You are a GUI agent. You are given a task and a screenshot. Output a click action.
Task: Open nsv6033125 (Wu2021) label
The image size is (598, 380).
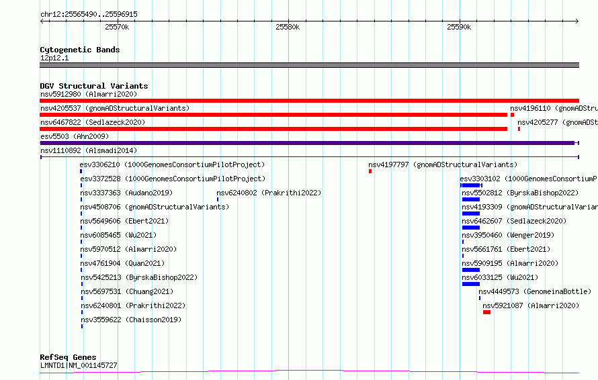click(500, 277)
